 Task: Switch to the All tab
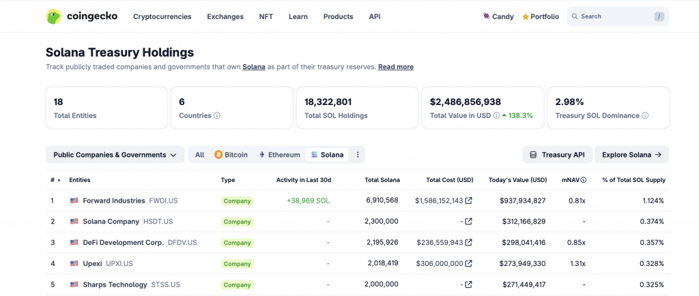pyautogui.click(x=199, y=155)
